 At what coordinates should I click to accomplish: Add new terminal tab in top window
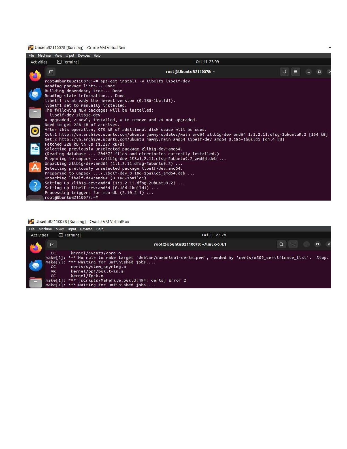[x=51, y=72]
